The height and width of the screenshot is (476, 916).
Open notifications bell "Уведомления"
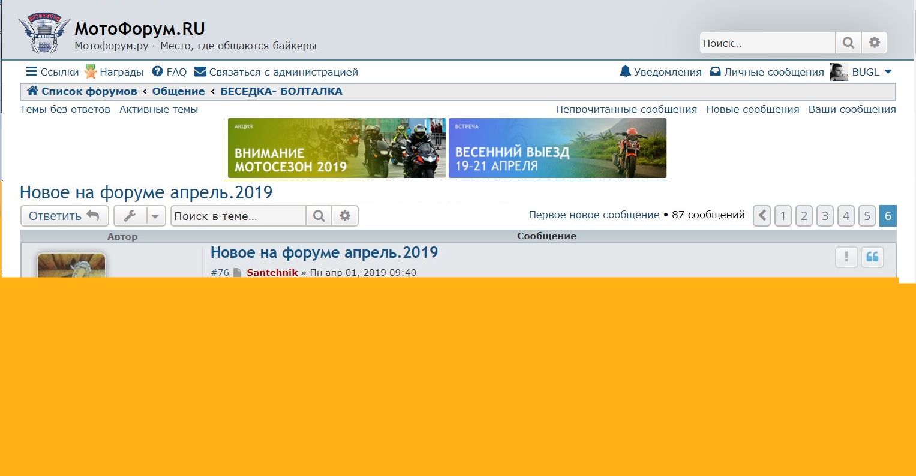(660, 72)
